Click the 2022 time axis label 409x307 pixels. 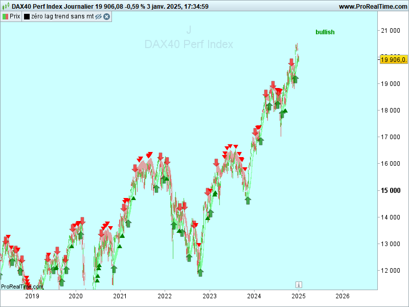click(165, 296)
